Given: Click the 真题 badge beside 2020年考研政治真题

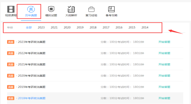Looking at the screenshot, I should [x=10, y=76].
